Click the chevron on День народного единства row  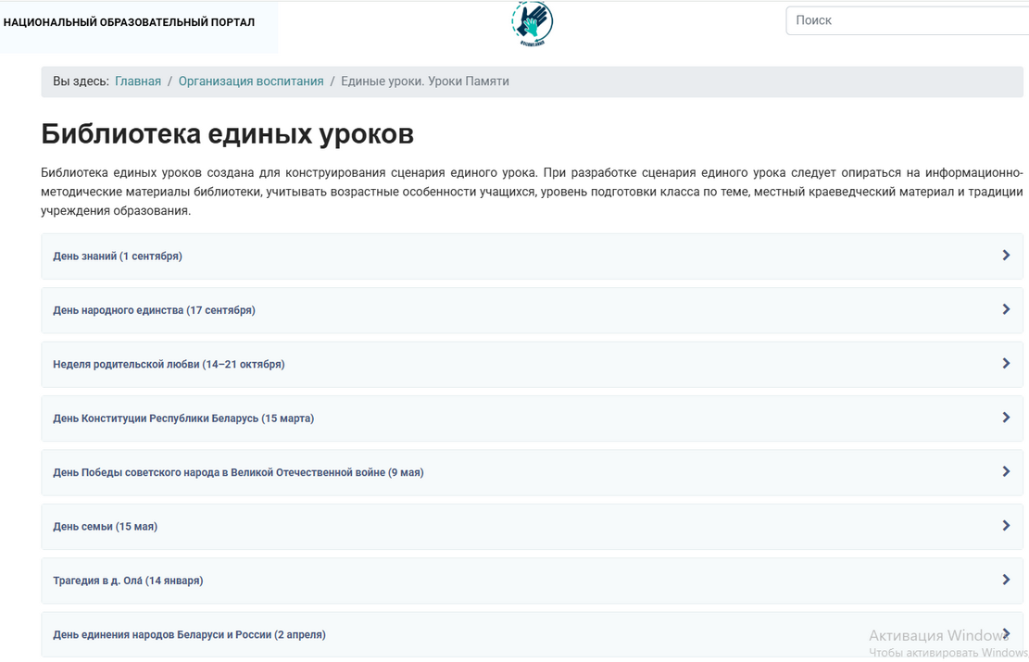click(x=1006, y=309)
